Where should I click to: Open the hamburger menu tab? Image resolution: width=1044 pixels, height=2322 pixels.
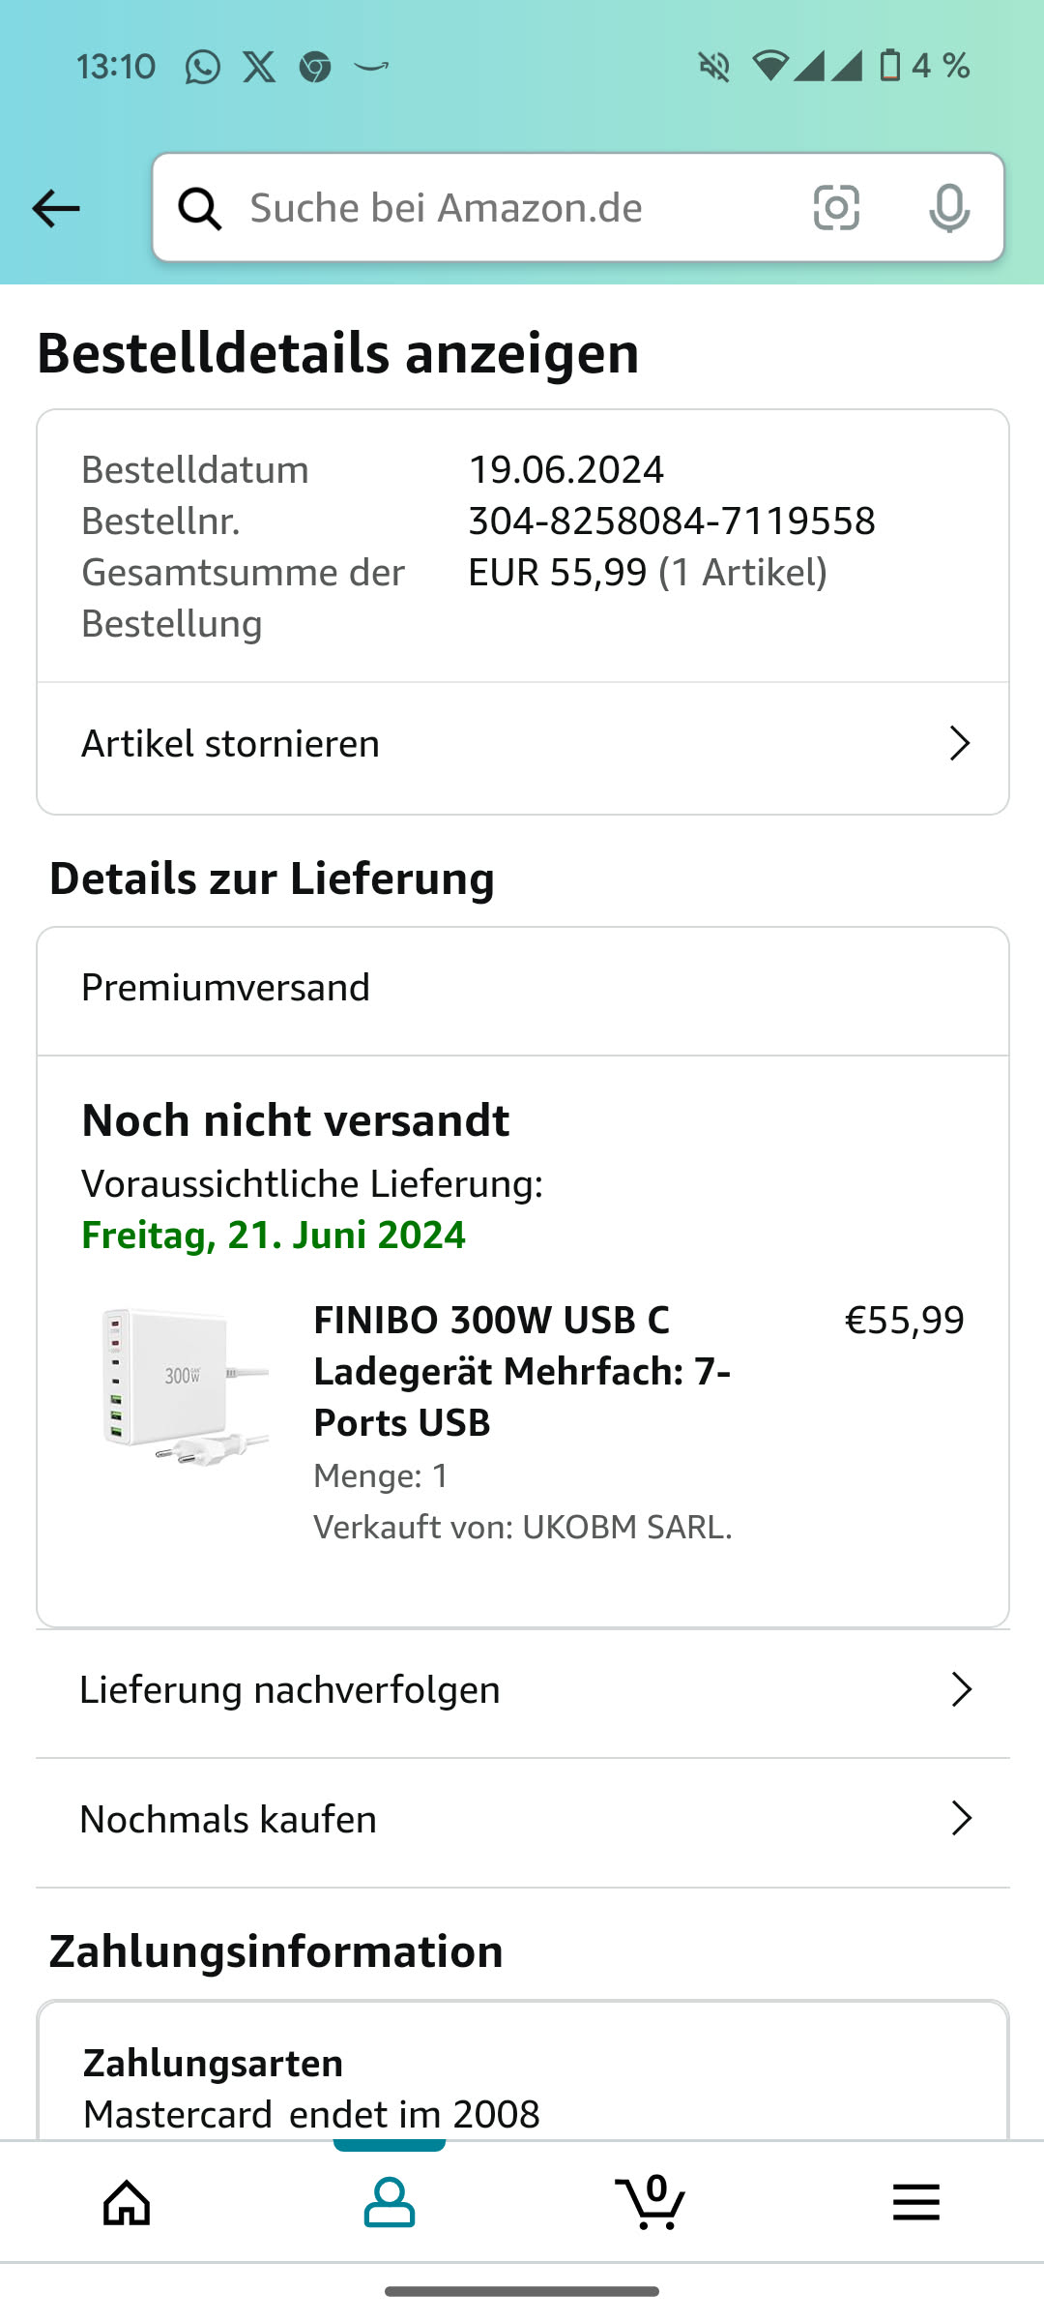pos(915,2203)
